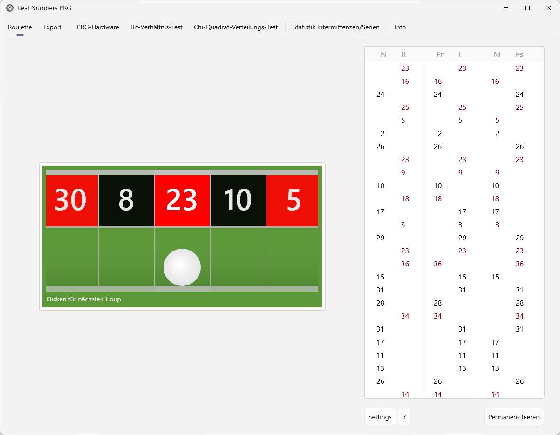This screenshot has width=560, height=435.
Task: Click the highlighted red 23 roulette cell
Action: coord(182,200)
